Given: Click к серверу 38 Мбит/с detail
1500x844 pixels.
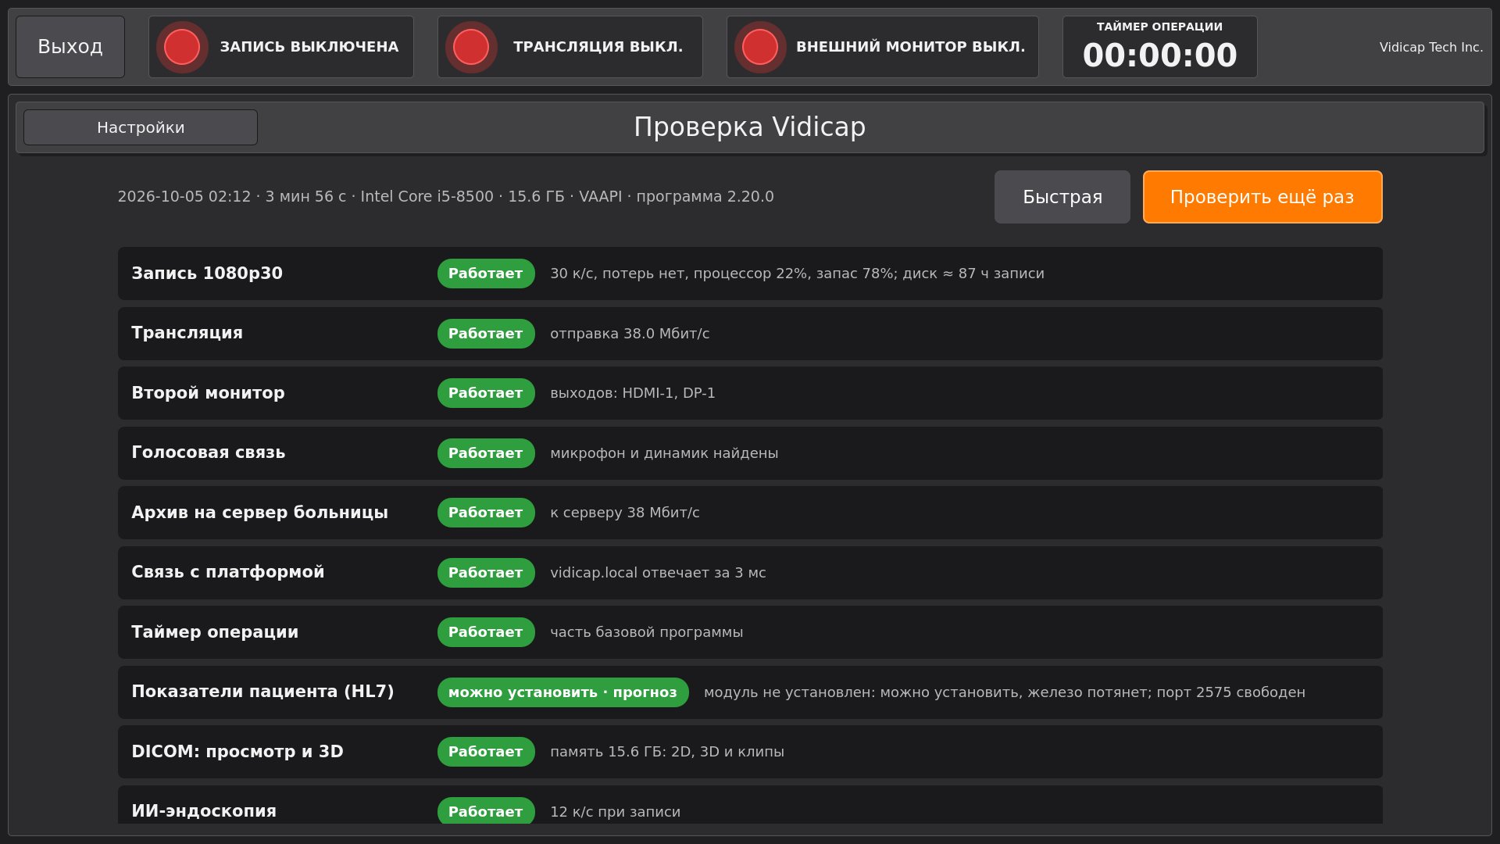Looking at the screenshot, I should pyautogui.click(x=625, y=513).
